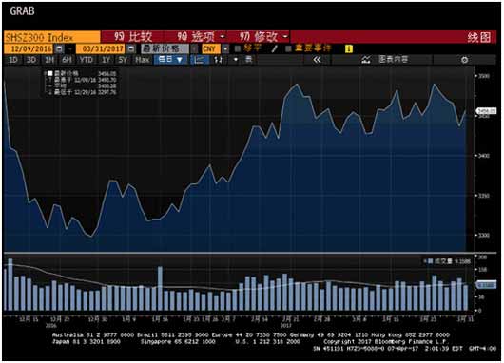
Task: Open the start date calendar picker icon
Action: 59,48
